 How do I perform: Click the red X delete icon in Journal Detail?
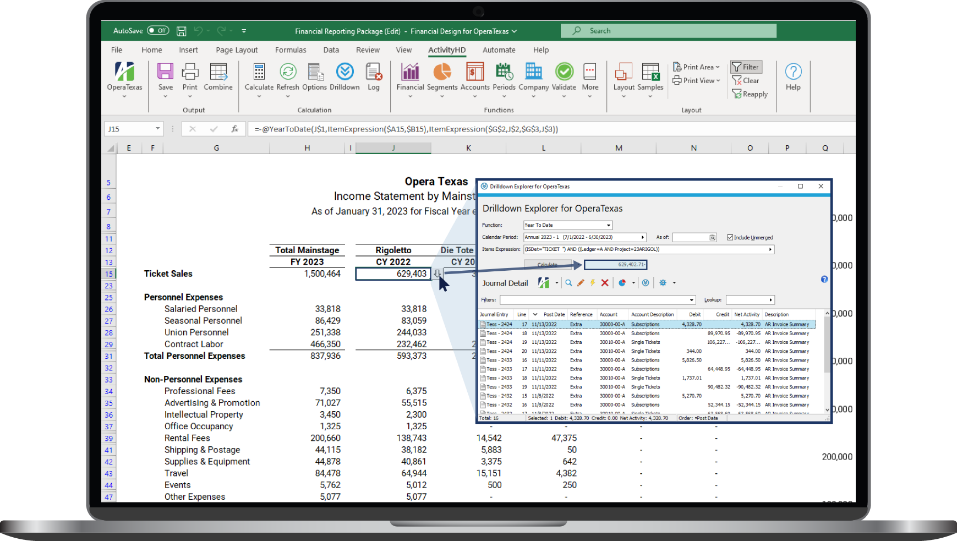point(605,283)
